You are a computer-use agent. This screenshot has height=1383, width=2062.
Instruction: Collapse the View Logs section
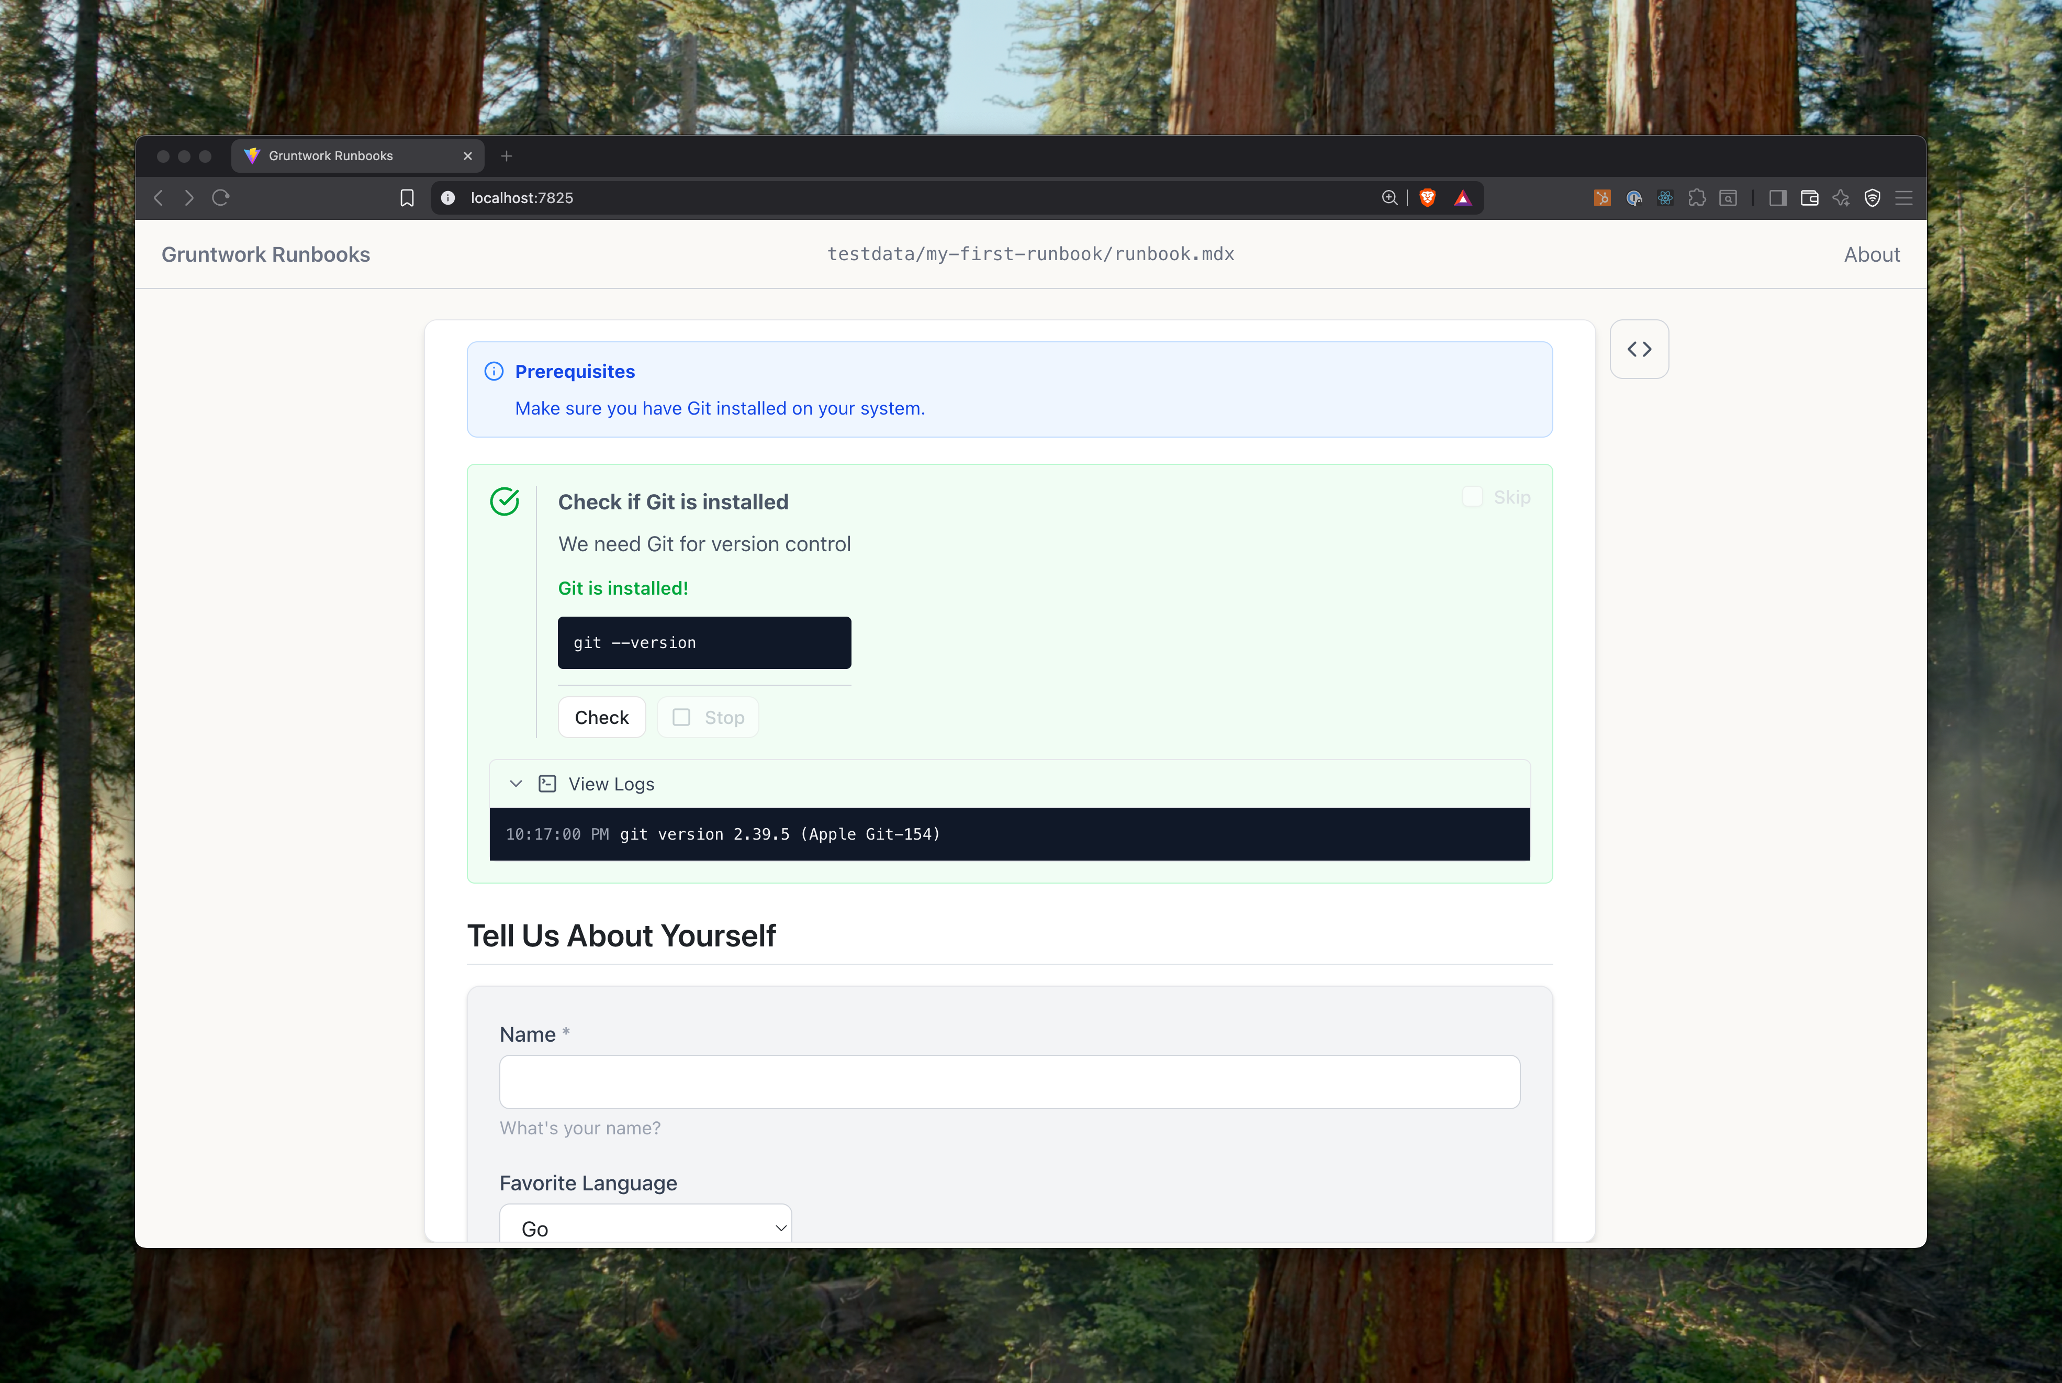click(515, 783)
